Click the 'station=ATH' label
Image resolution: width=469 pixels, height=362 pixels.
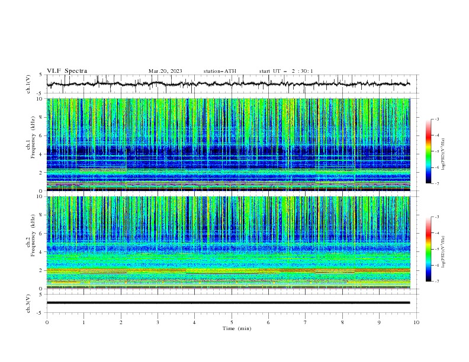coord(220,71)
